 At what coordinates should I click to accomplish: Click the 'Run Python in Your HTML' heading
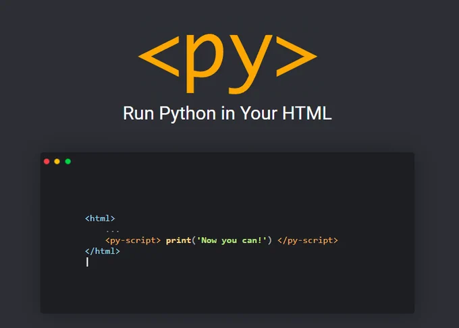point(227,114)
